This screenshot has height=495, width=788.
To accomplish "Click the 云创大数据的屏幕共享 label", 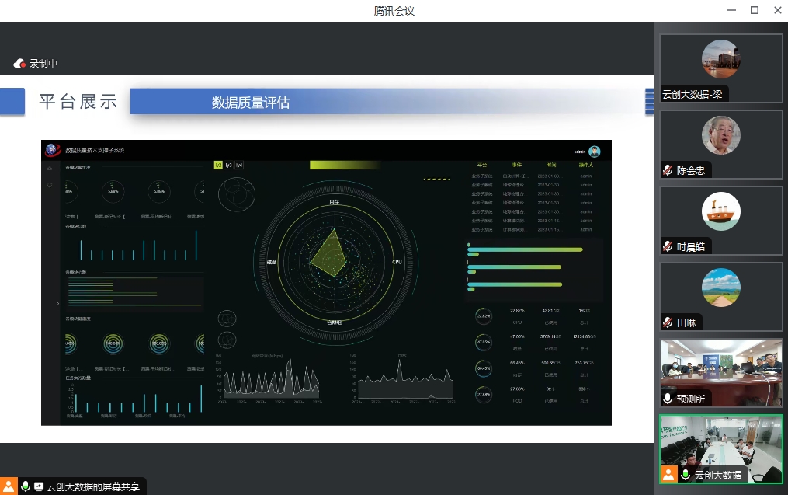I will (x=93, y=486).
